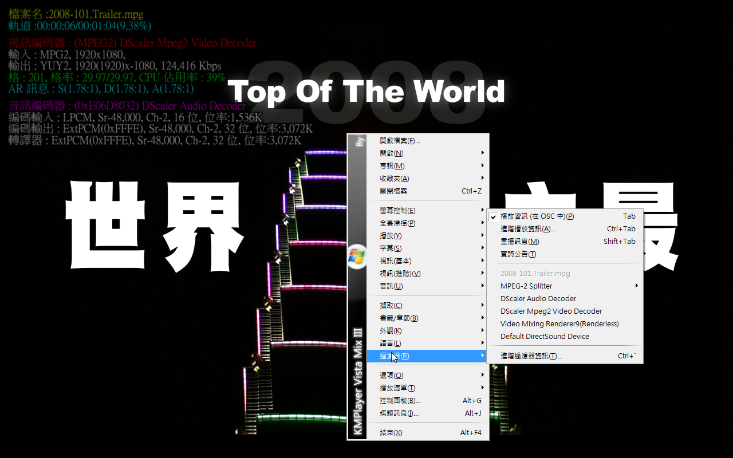Click the KMPlayer Vista Mix III sidebar label
The width and height of the screenshot is (733, 458).
[x=357, y=382]
